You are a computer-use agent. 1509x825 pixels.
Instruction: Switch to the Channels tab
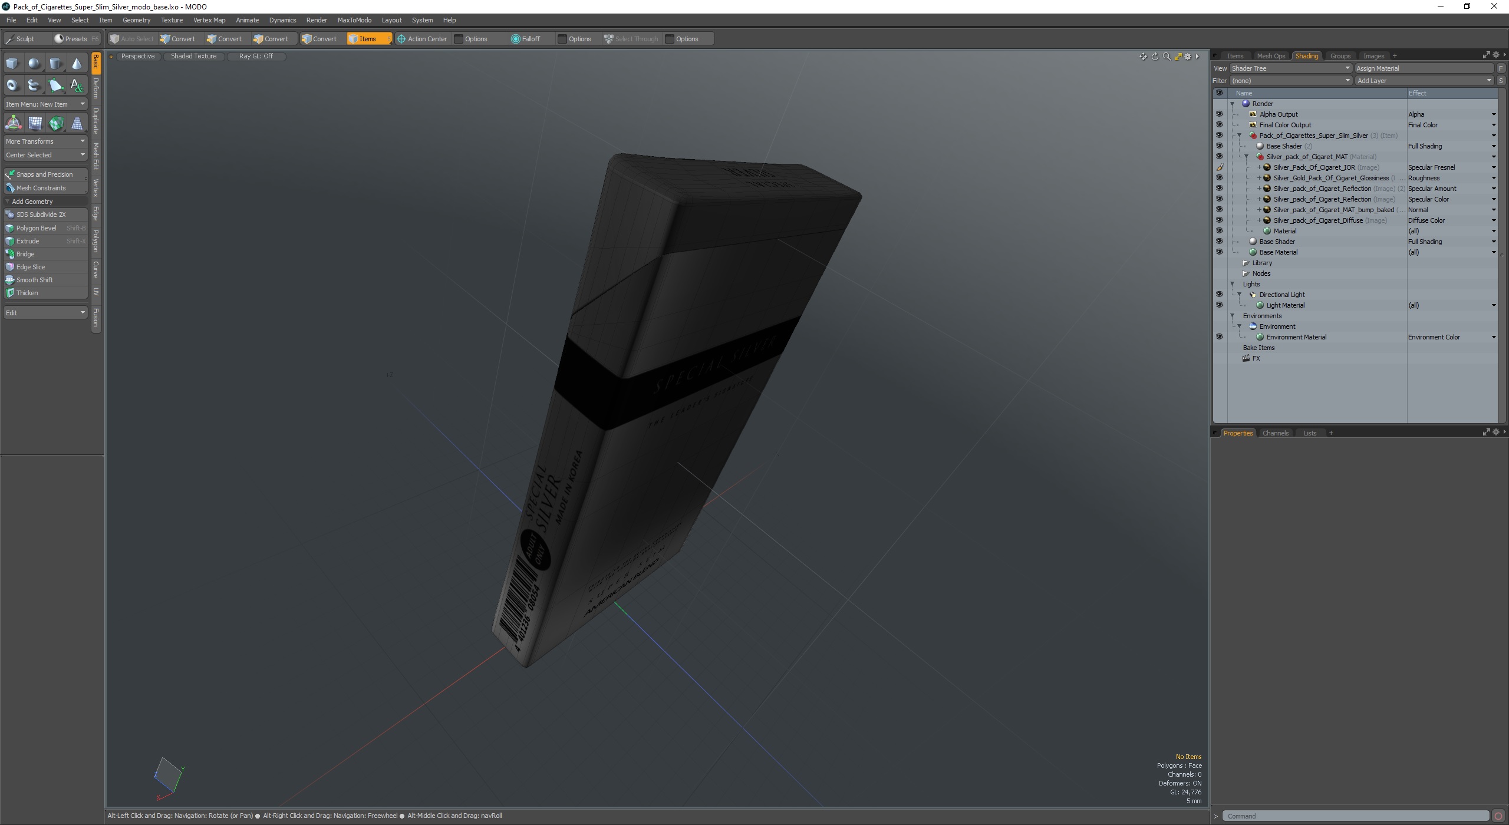point(1275,433)
